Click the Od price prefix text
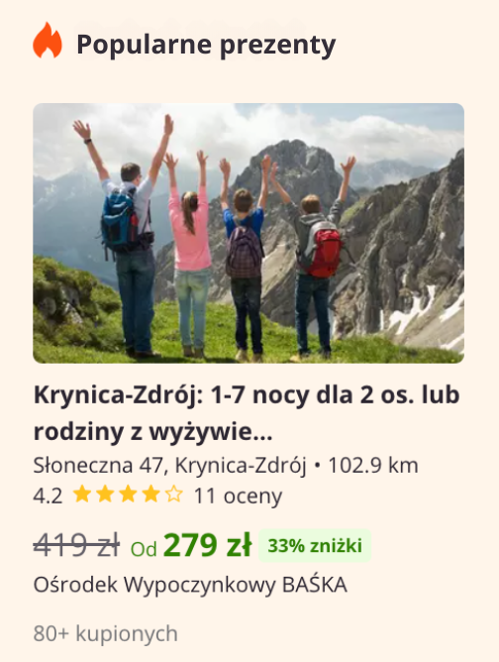 click(144, 549)
